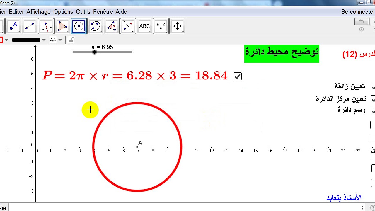Open the input bar symbol dropdown arrow
The height and width of the screenshot is (211, 375).
click(x=362, y=208)
